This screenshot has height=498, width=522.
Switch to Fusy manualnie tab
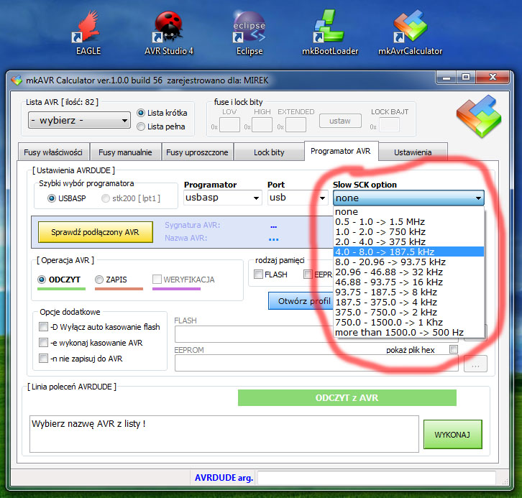click(125, 152)
